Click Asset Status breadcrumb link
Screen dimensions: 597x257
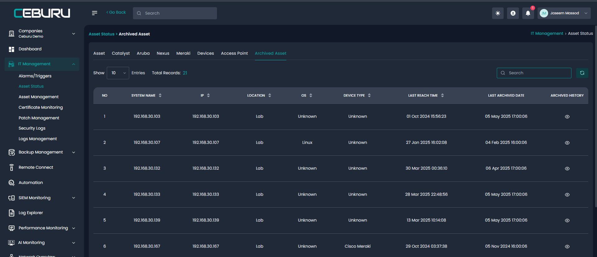(x=101, y=34)
